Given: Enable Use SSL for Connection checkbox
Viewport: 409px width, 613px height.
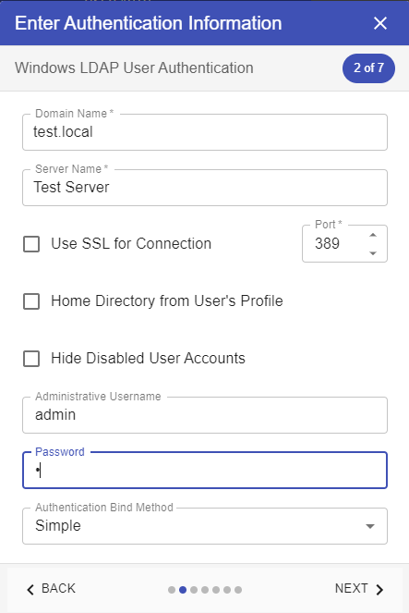Looking at the screenshot, I should coord(31,244).
